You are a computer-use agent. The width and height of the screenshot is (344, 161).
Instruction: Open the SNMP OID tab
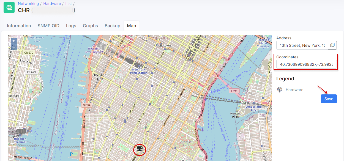pyautogui.click(x=48, y=26)
